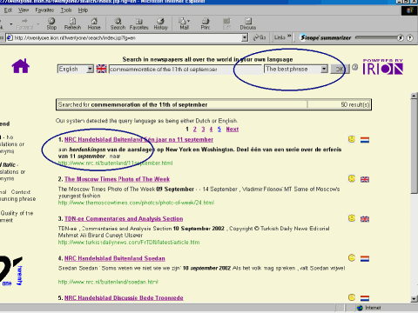418x313 pixels.
Task: Click the page scrollbar down arrow
Action: (415, 299)
